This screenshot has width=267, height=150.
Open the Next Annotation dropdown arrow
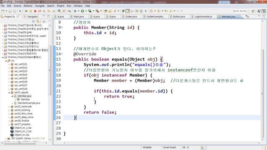click(x=155, y=11)
